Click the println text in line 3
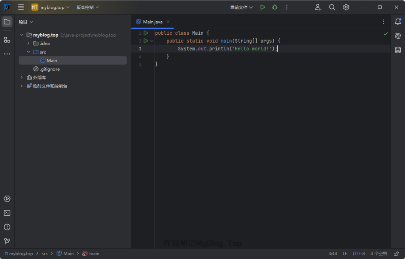Image resolution: width=405 pixels, height=259 pixels. (x=219, y=48)
